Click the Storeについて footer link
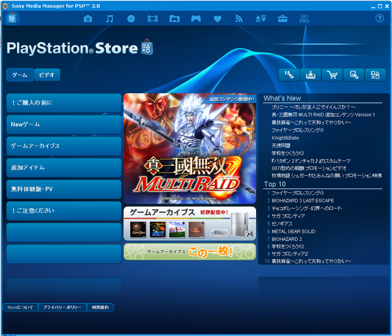This screenshot has width=392, height=336. tap(20, 307)
